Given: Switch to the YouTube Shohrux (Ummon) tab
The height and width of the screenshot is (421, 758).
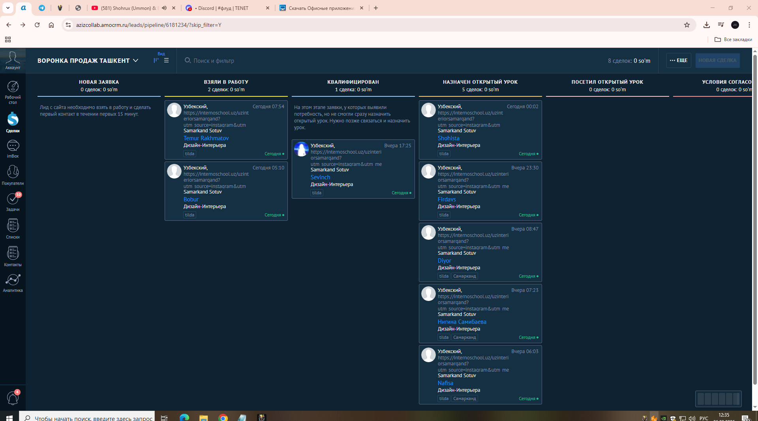Looking at the screenshot, I should pyautogui.click(x=128, y=8).
